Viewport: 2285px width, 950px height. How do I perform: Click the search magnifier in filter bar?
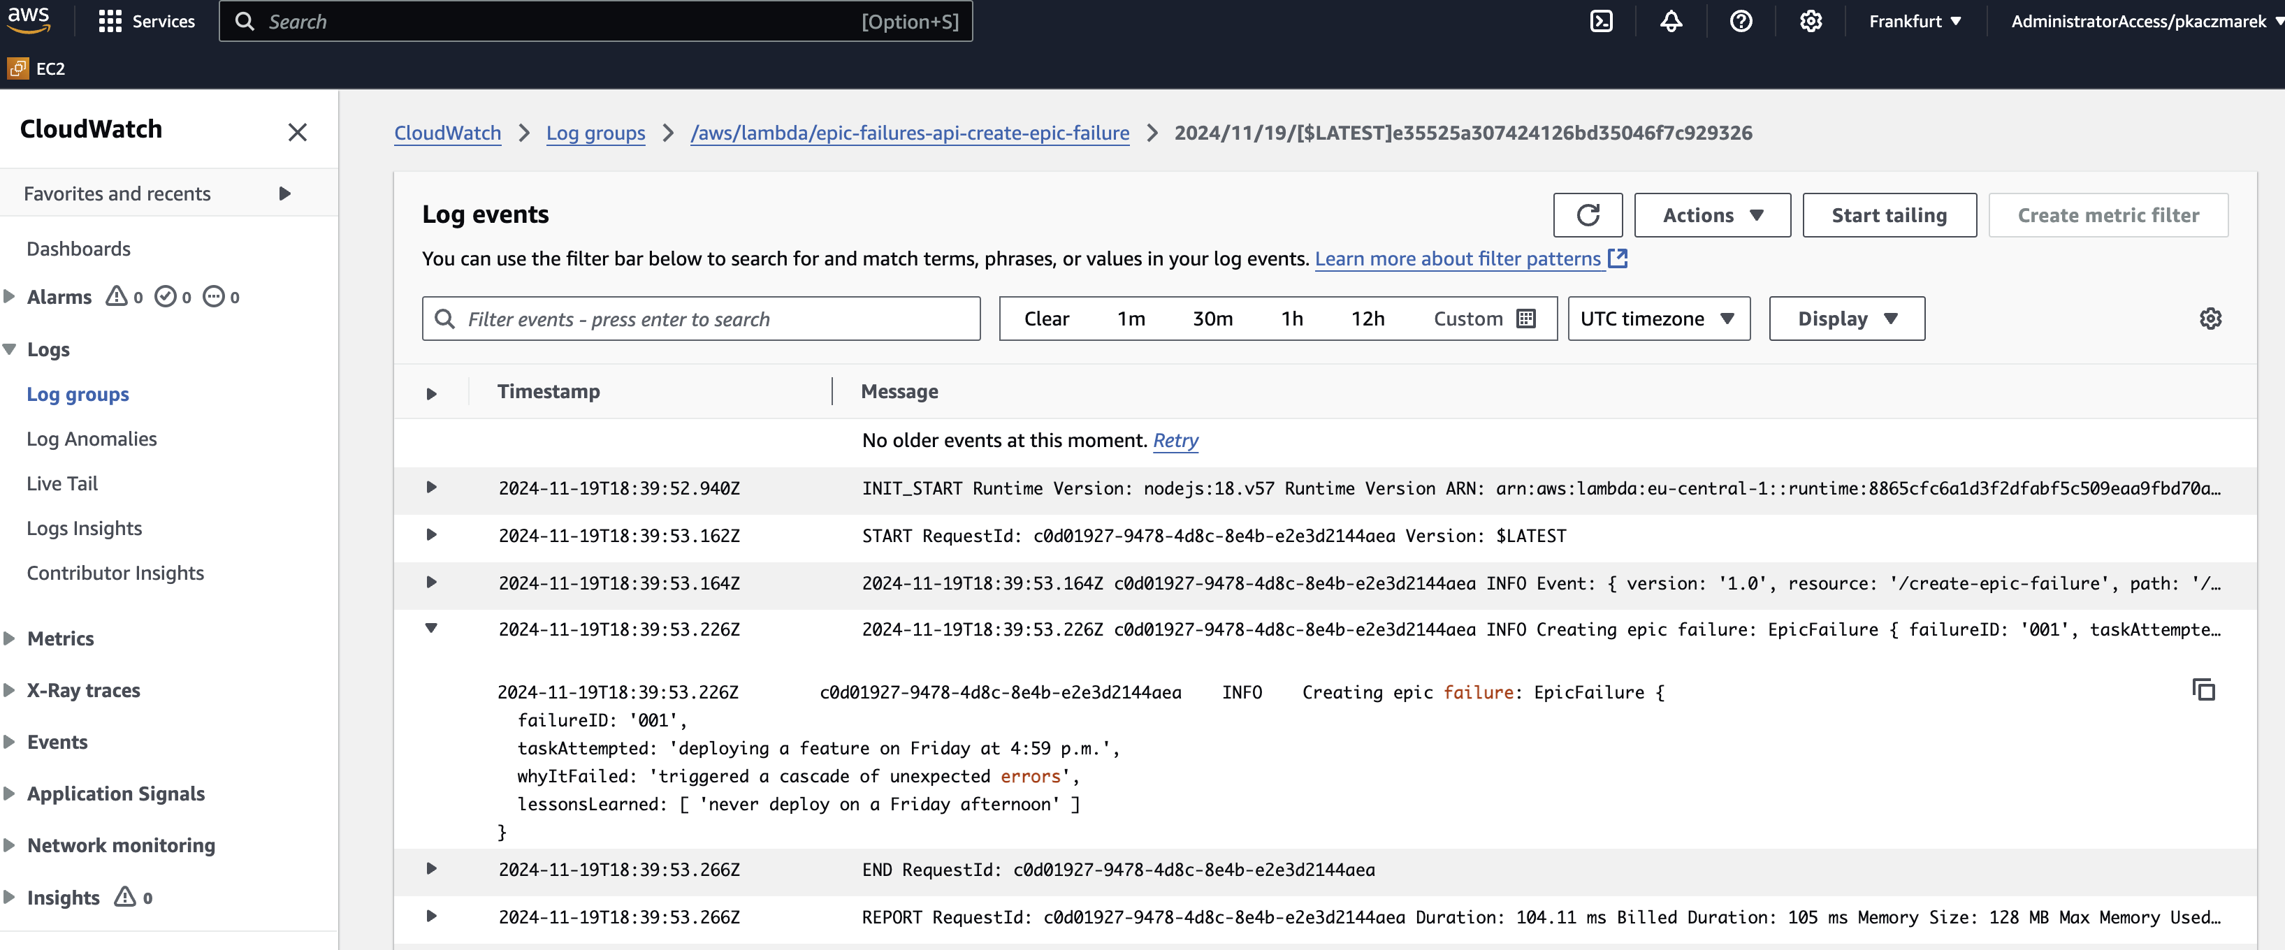[x=444, y=319]
